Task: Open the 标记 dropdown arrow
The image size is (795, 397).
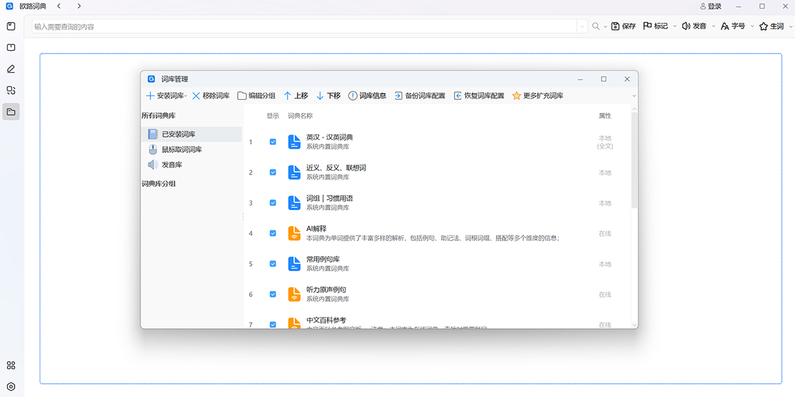Action: coord(675,26)
